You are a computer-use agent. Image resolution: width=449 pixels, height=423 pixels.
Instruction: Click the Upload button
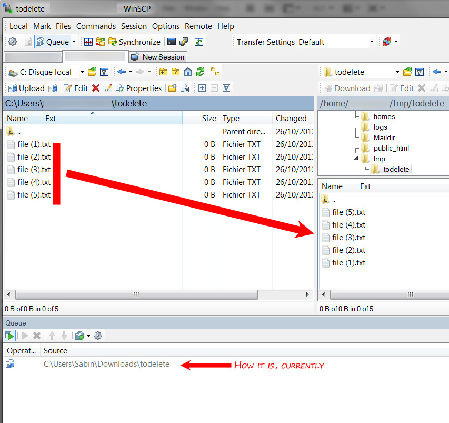pos(26,88)
